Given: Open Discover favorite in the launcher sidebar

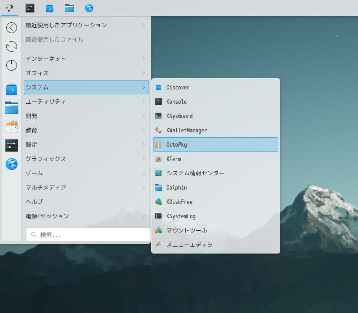Looking at the screenshot, I should 12,89.
